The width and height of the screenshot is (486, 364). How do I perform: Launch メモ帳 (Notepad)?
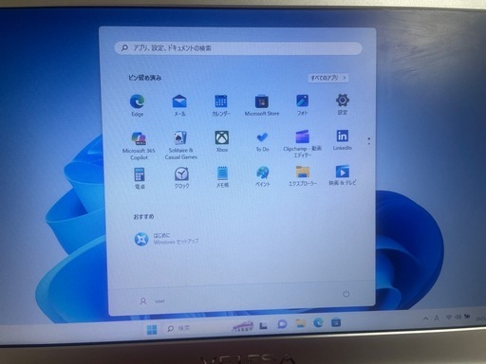(x=222, y=177)
